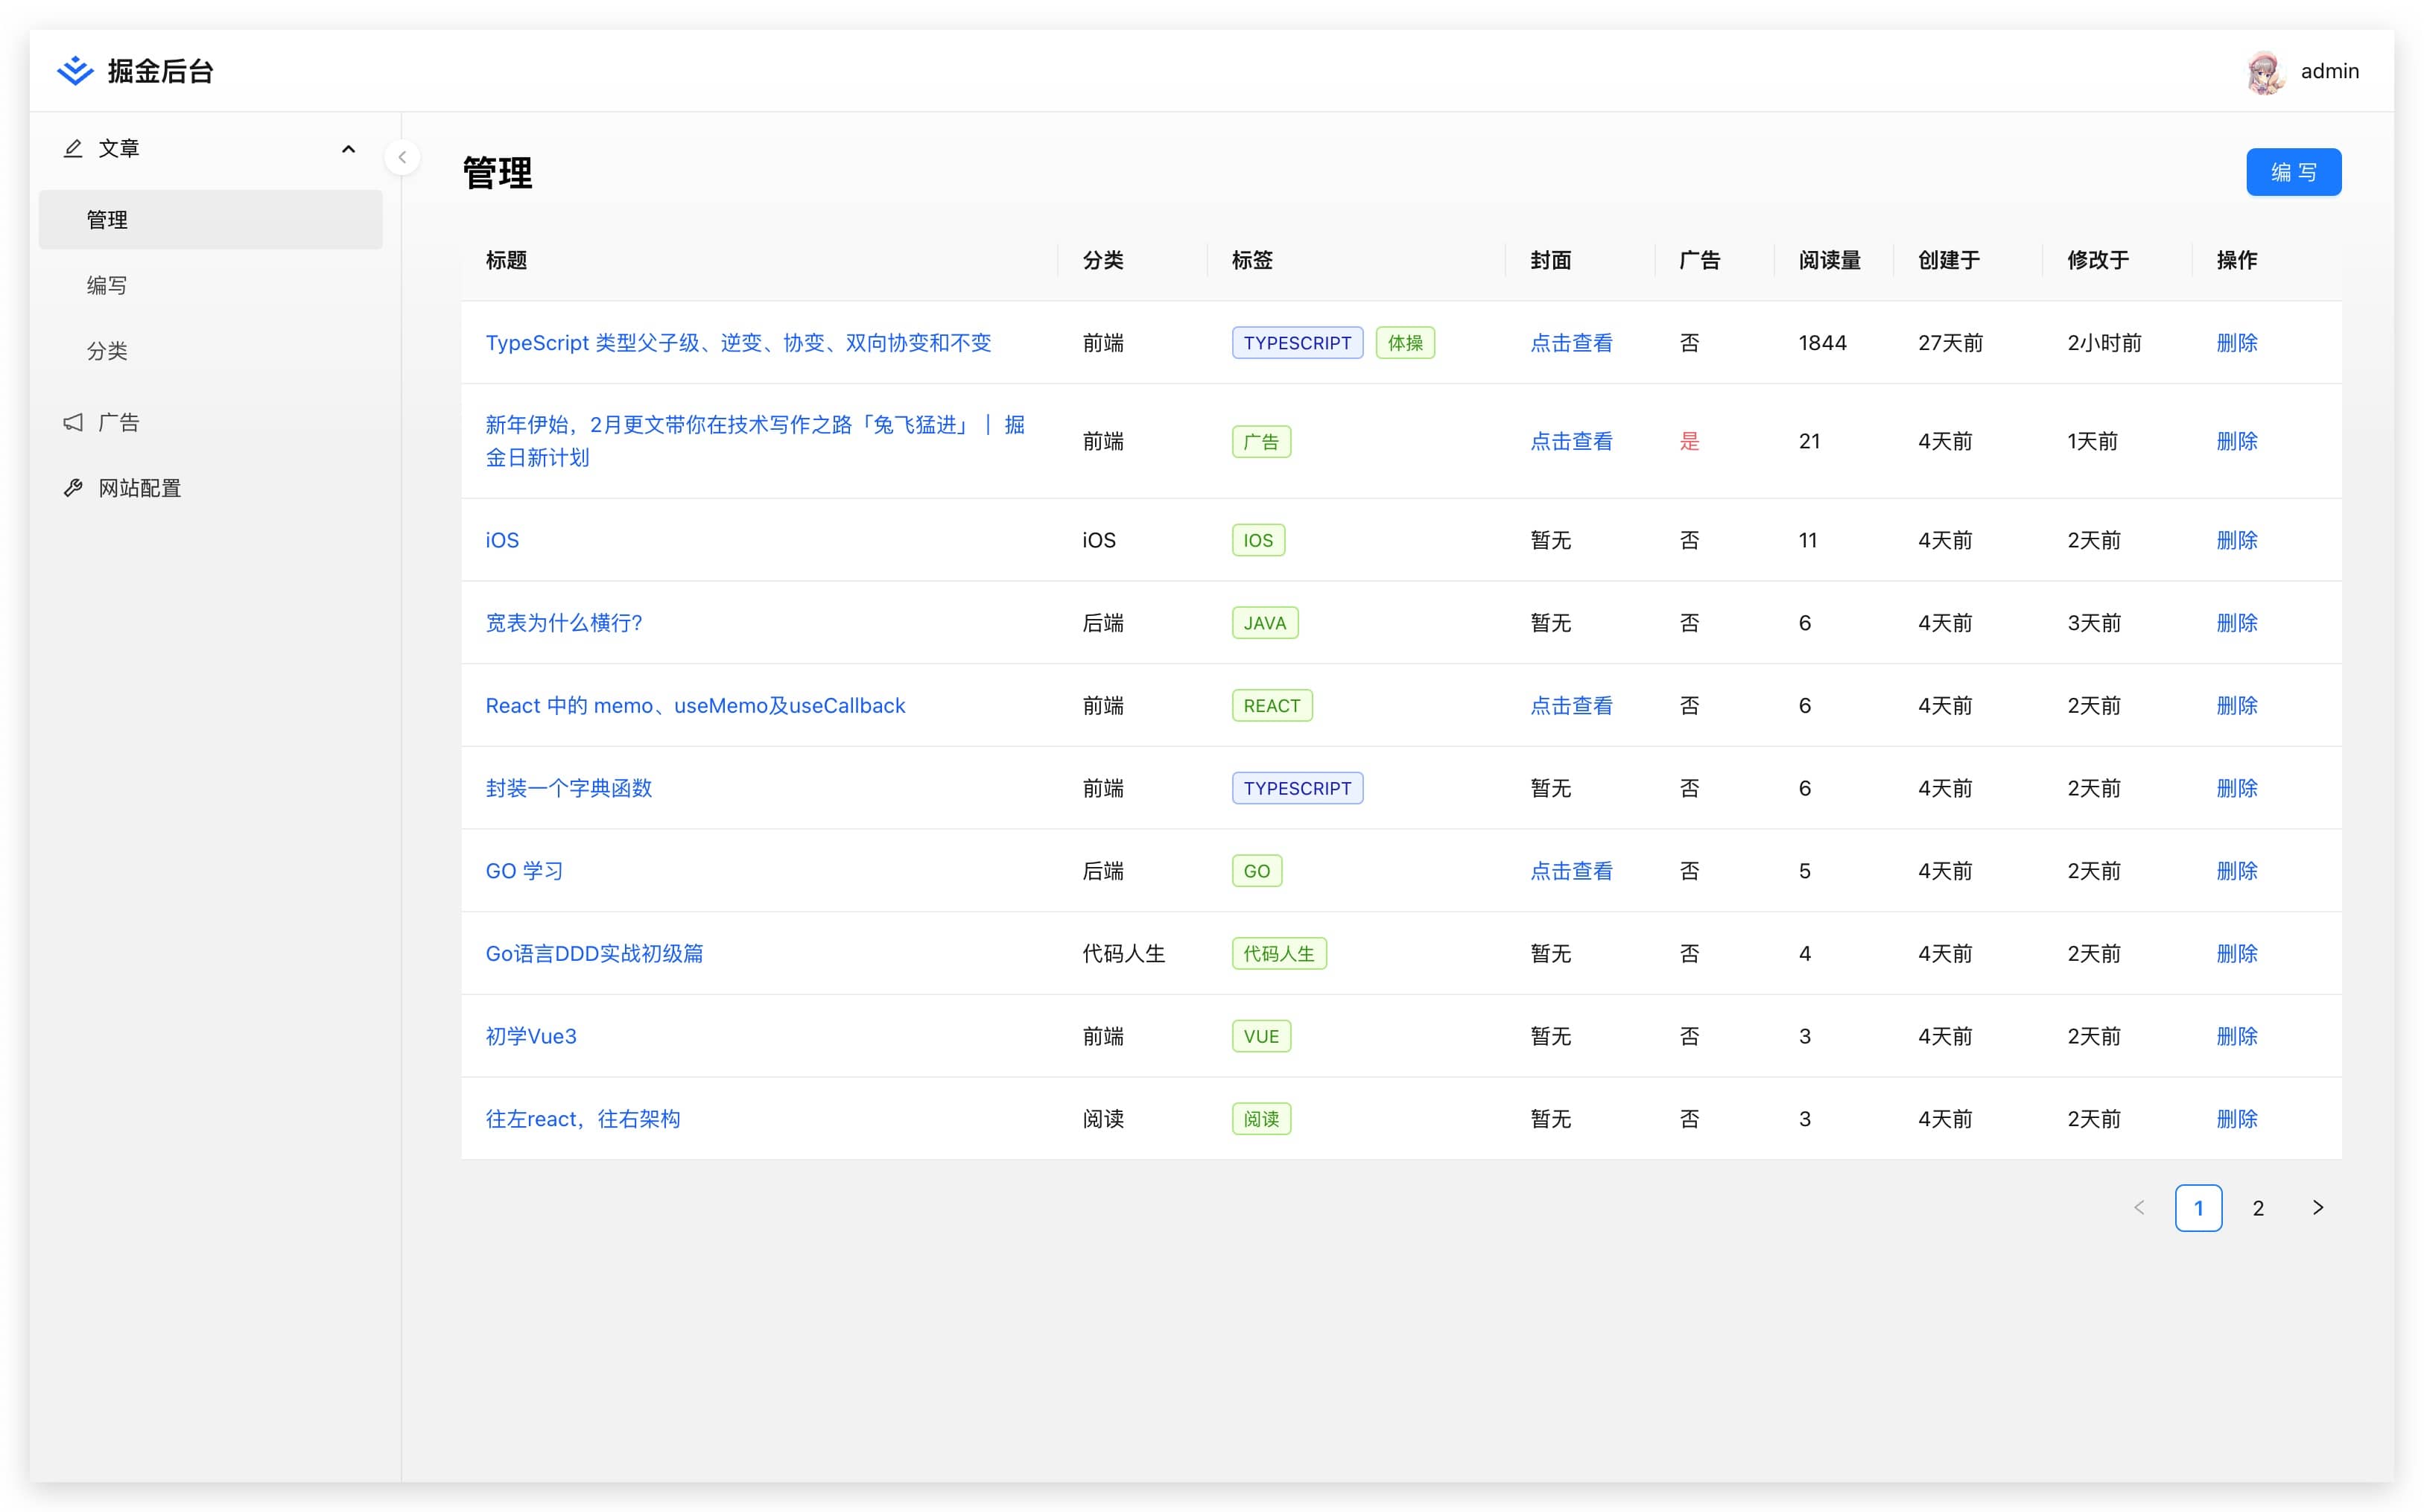The width and height of the screenshot is (2424, 1512).
Task: Click the read count 1844
Action: tap(1822, 343)
